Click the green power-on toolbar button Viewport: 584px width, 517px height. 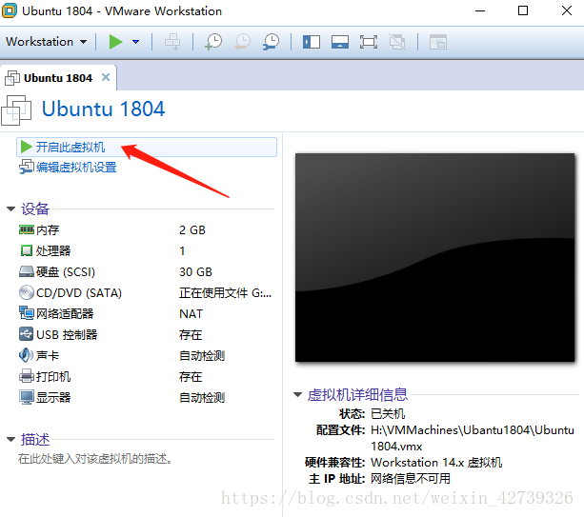coord(115,42)
